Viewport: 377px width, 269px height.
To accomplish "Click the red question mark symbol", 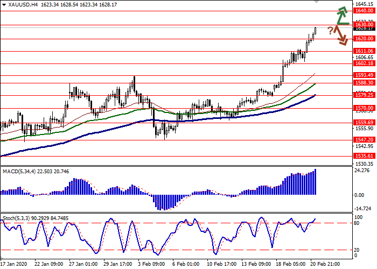I will point(330,30).
